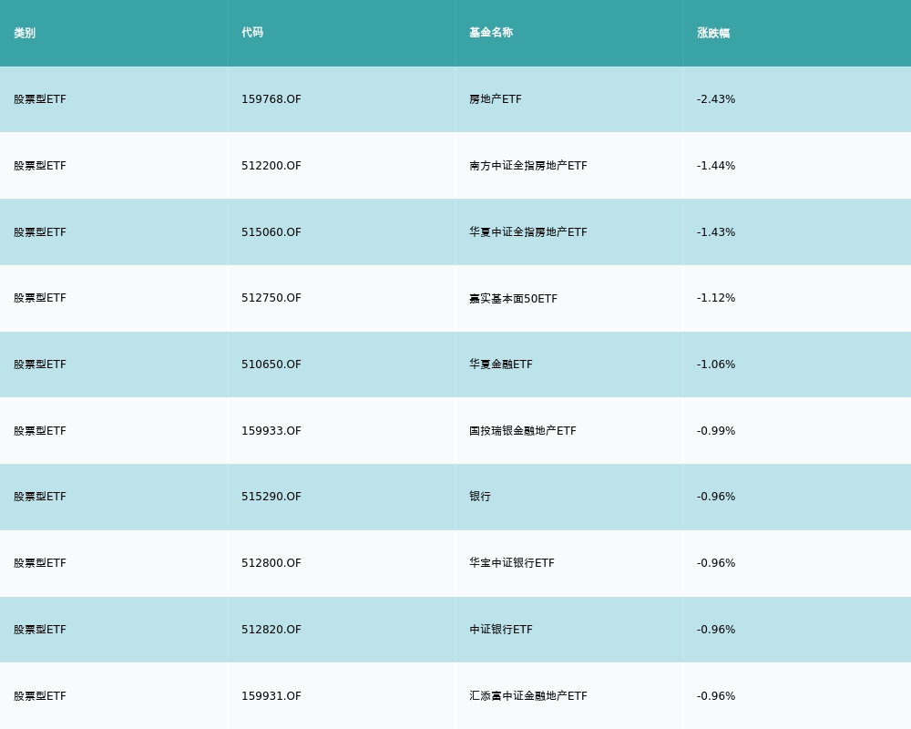The width and height of the screenshot is (911, 729).
Task: Select fund code 159768.OF
Action: pyautogui.click(x=271, y=99)
